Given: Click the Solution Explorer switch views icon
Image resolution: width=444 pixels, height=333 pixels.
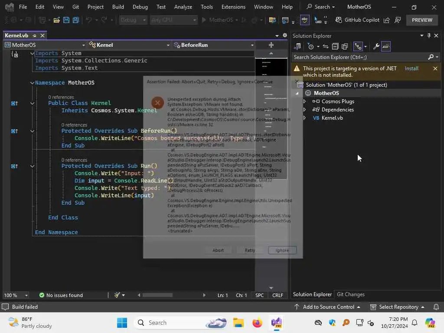Looking at the screenshot, I should [297, 46].
